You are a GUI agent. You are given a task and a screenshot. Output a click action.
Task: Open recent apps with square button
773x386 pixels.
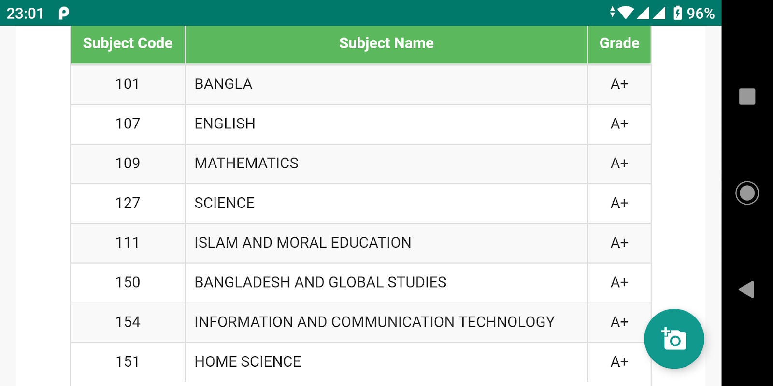coord(747,96)
